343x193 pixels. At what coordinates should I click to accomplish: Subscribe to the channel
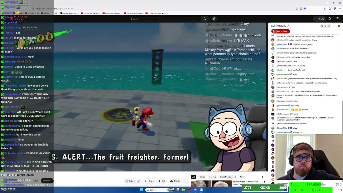point(47,181)
